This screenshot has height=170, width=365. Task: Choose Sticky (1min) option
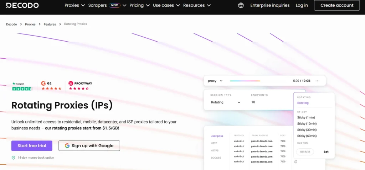coord(306,117)
